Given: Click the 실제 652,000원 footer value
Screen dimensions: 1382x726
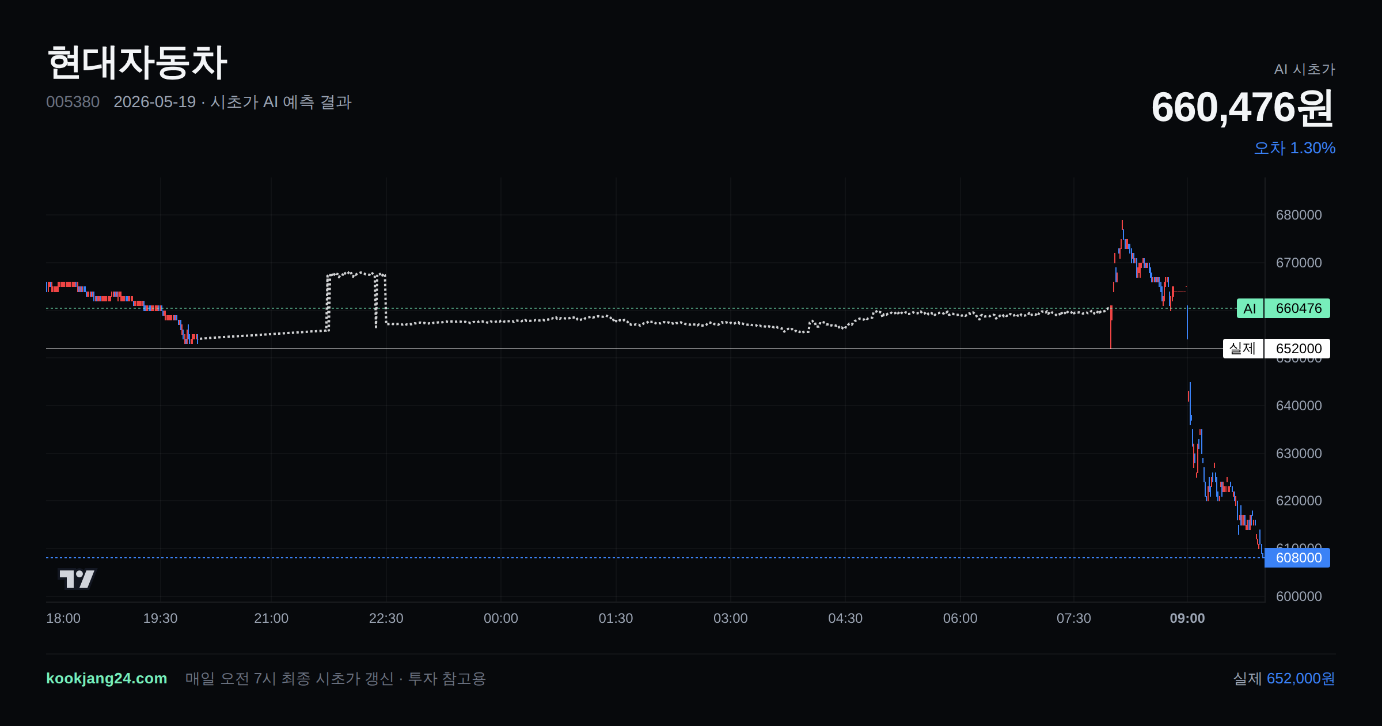Looking at the screenshot, I should (1284, 678).
